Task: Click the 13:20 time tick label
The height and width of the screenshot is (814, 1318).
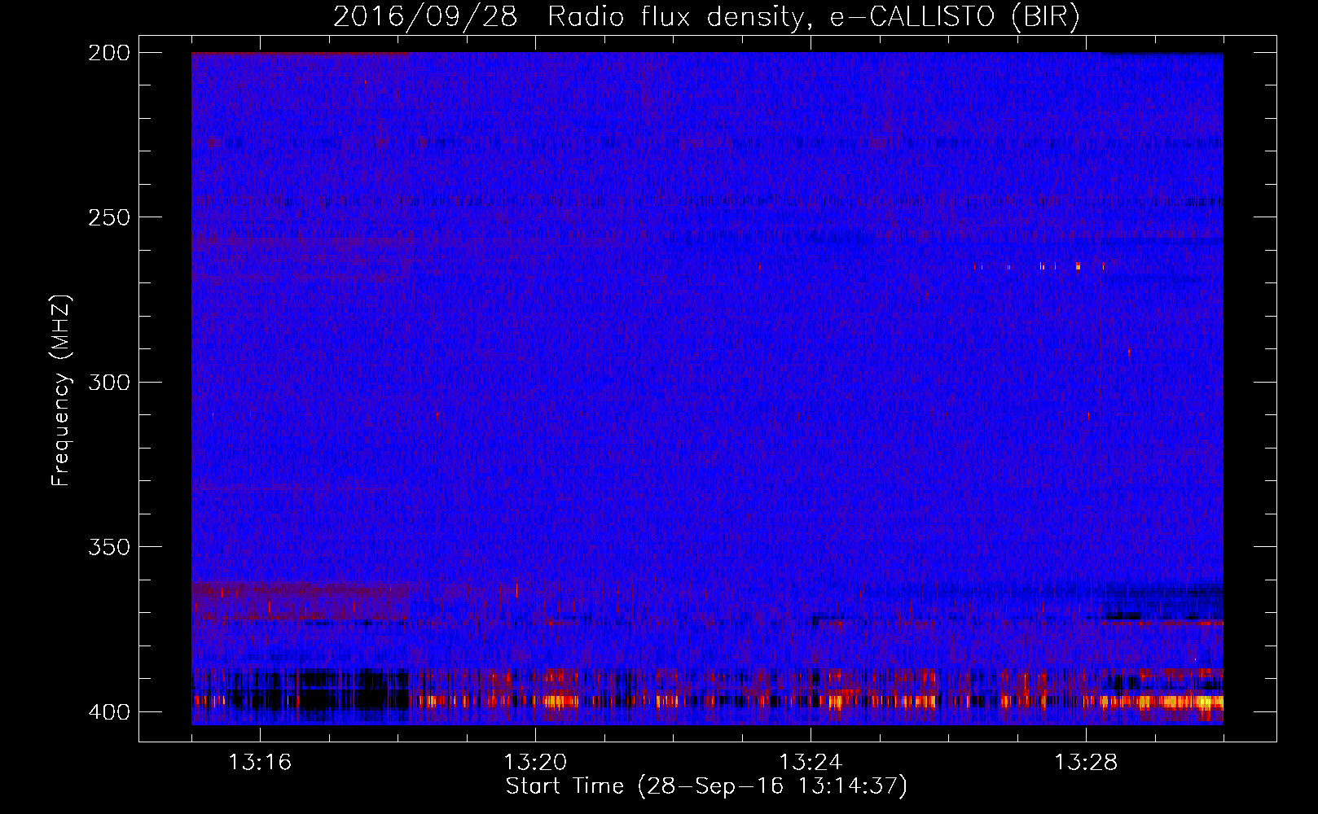Action: coord(535,763)
